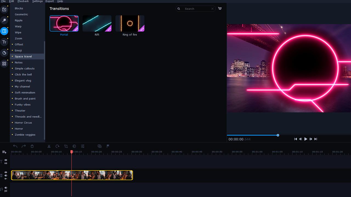Screen dimensions: 351x197
Task: Open the Playback menu
Action: (23, 1)
